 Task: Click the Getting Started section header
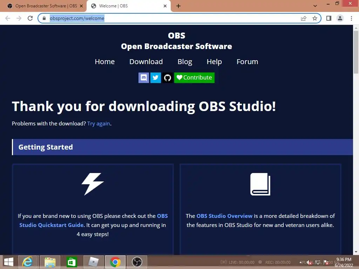click(x=182, y=147)
